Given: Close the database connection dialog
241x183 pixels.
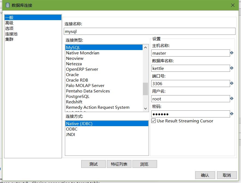Looking at the screenshot, I should pyautogui.click(x=233, y=5).
